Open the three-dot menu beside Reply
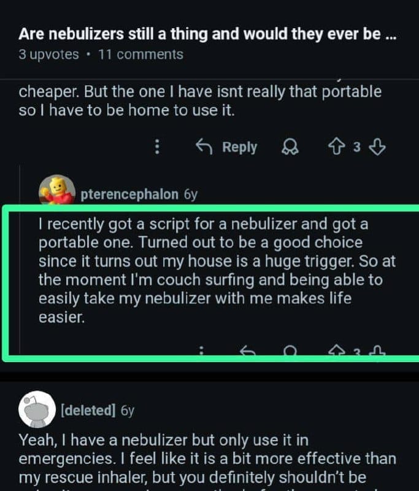 (158, 147)
